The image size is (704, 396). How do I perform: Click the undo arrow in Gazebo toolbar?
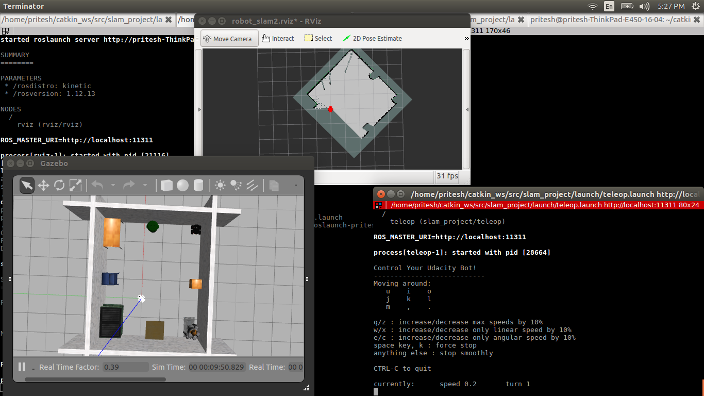tap(97, 185)
